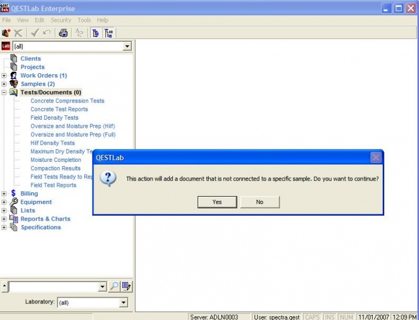
Task: Click the edit list icon beside search
Action: click(x=126, y=287)
